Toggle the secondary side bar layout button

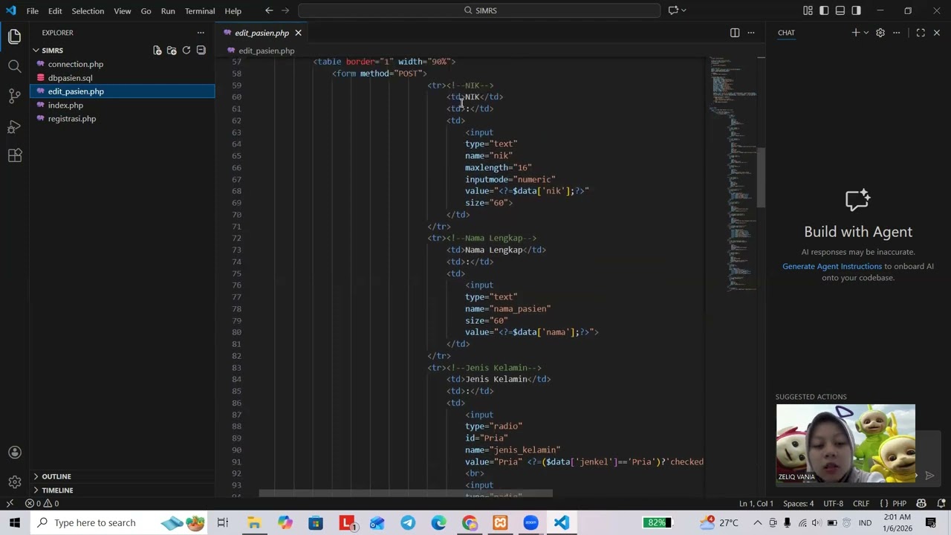[x=857, y=10]
